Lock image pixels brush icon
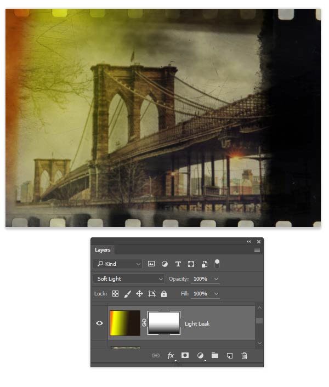This screenshot has width=329, height=387. click(x=127, y=294)
